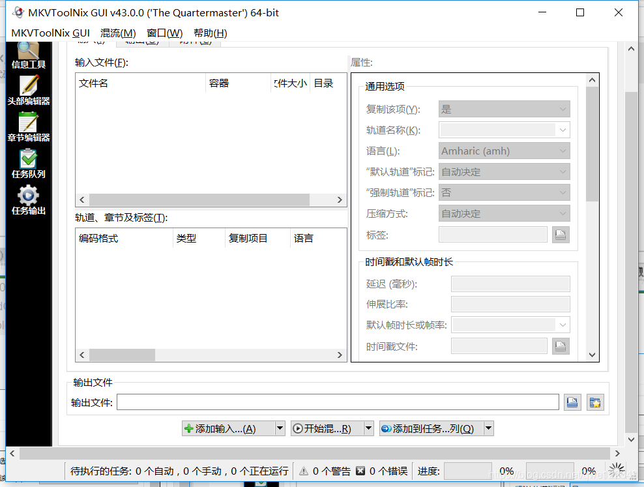
Task: Click the 语言 column header in tracks list
Action: tap(318, 238)
